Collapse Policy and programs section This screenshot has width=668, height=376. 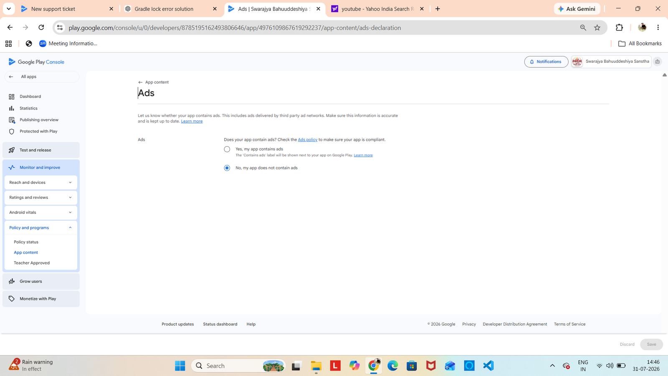[x=41, y=228]
